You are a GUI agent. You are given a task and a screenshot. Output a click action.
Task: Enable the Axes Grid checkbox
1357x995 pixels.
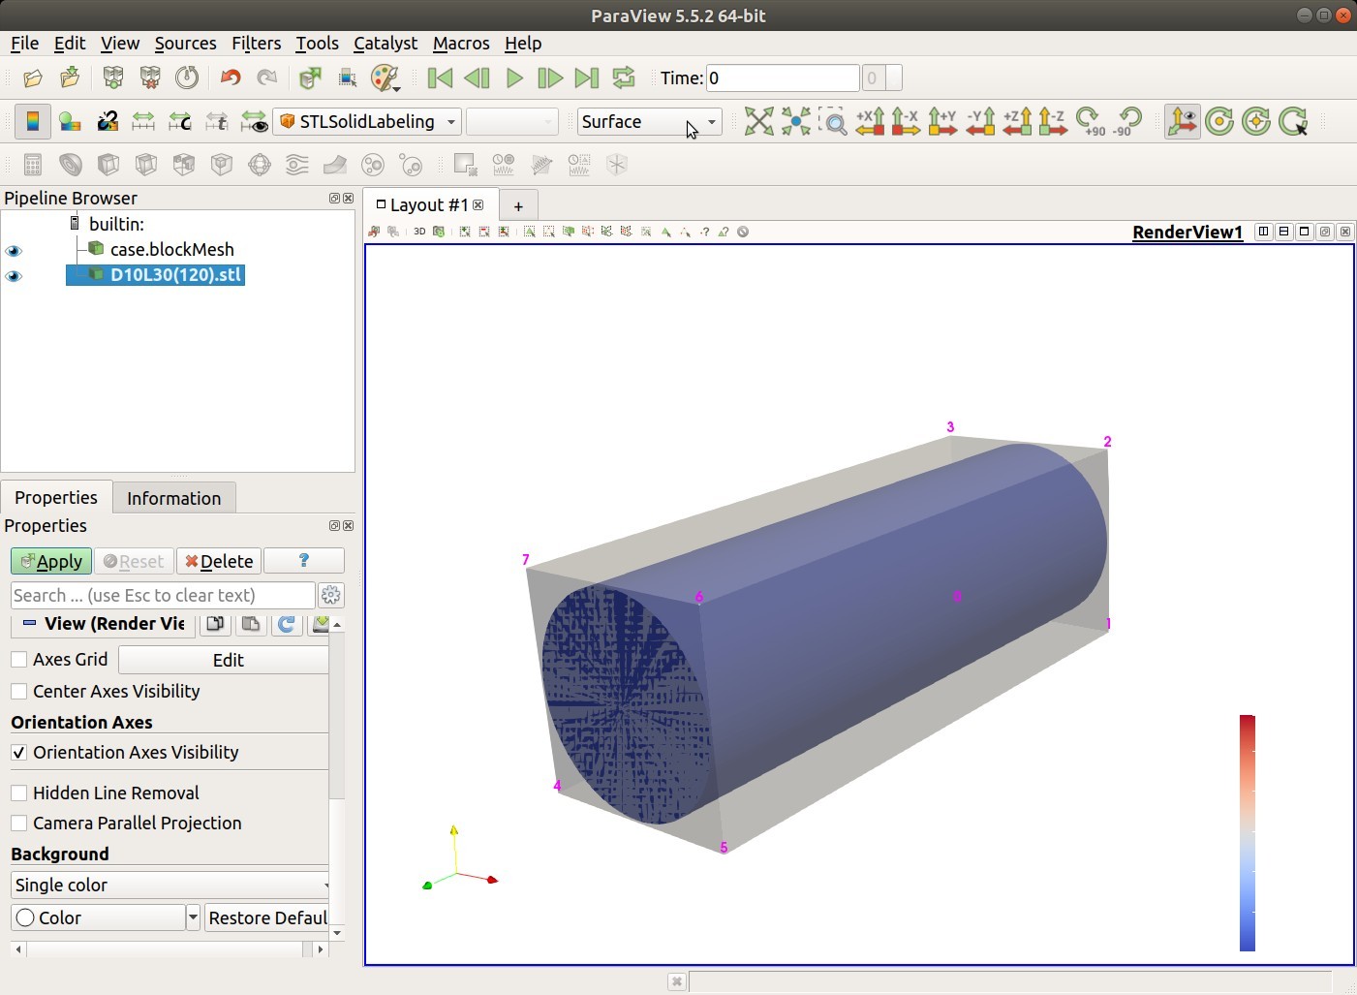point(19,660)
